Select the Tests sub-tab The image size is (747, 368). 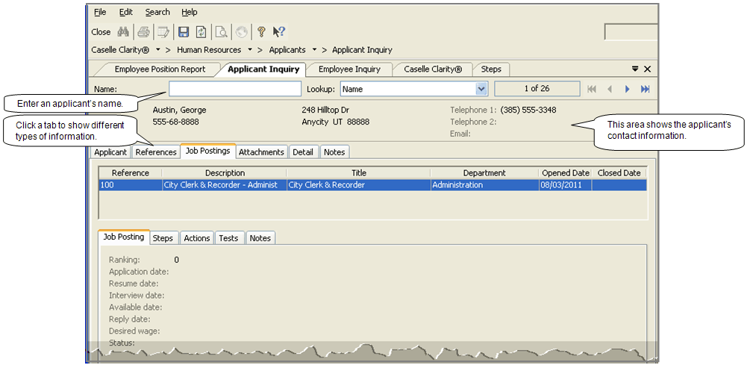[x=228, y=238]
